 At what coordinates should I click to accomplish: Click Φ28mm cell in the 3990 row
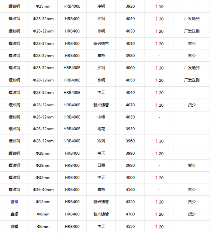(43, 153)
